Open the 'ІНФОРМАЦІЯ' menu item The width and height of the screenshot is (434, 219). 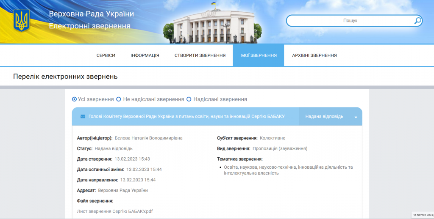click(x=145, y=55)
